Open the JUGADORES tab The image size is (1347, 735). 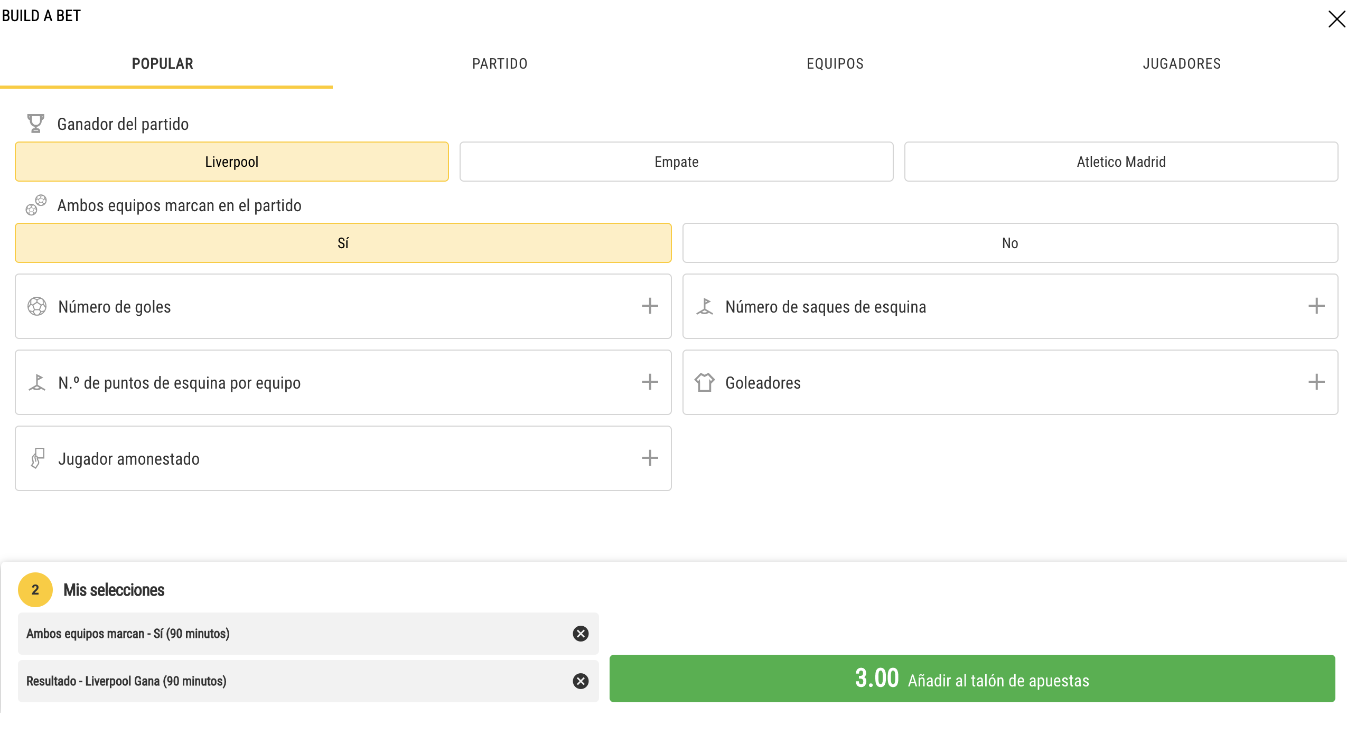1182,64
